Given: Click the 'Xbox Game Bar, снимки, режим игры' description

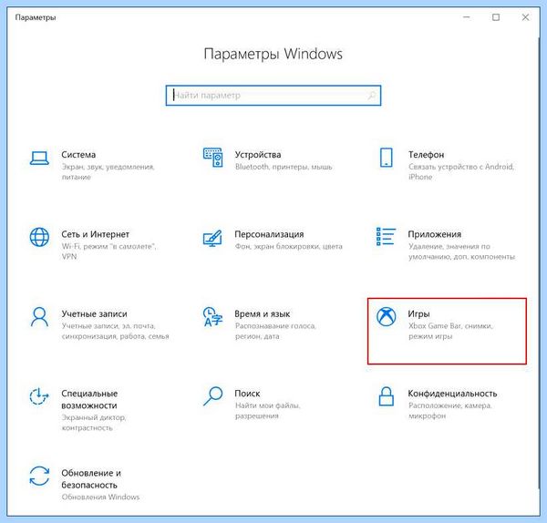Looking at the screenshot, I should pos(450,331).
